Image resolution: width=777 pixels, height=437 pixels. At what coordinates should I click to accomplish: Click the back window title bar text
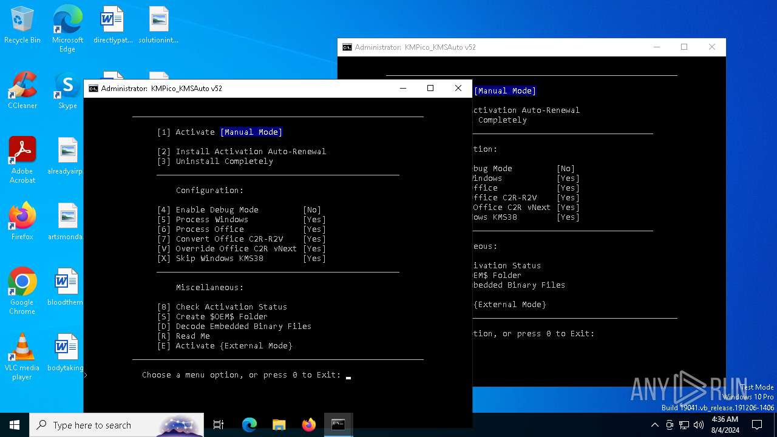(415, 47)
